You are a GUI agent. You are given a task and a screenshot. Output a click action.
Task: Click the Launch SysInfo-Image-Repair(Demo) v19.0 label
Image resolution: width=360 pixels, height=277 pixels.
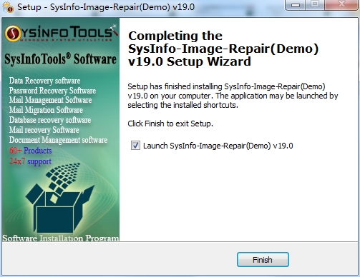coord(218,146)
